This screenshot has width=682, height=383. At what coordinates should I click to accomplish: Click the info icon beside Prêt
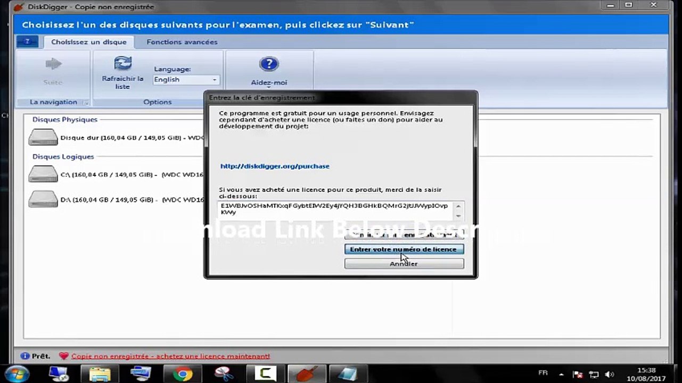[25, 356]
